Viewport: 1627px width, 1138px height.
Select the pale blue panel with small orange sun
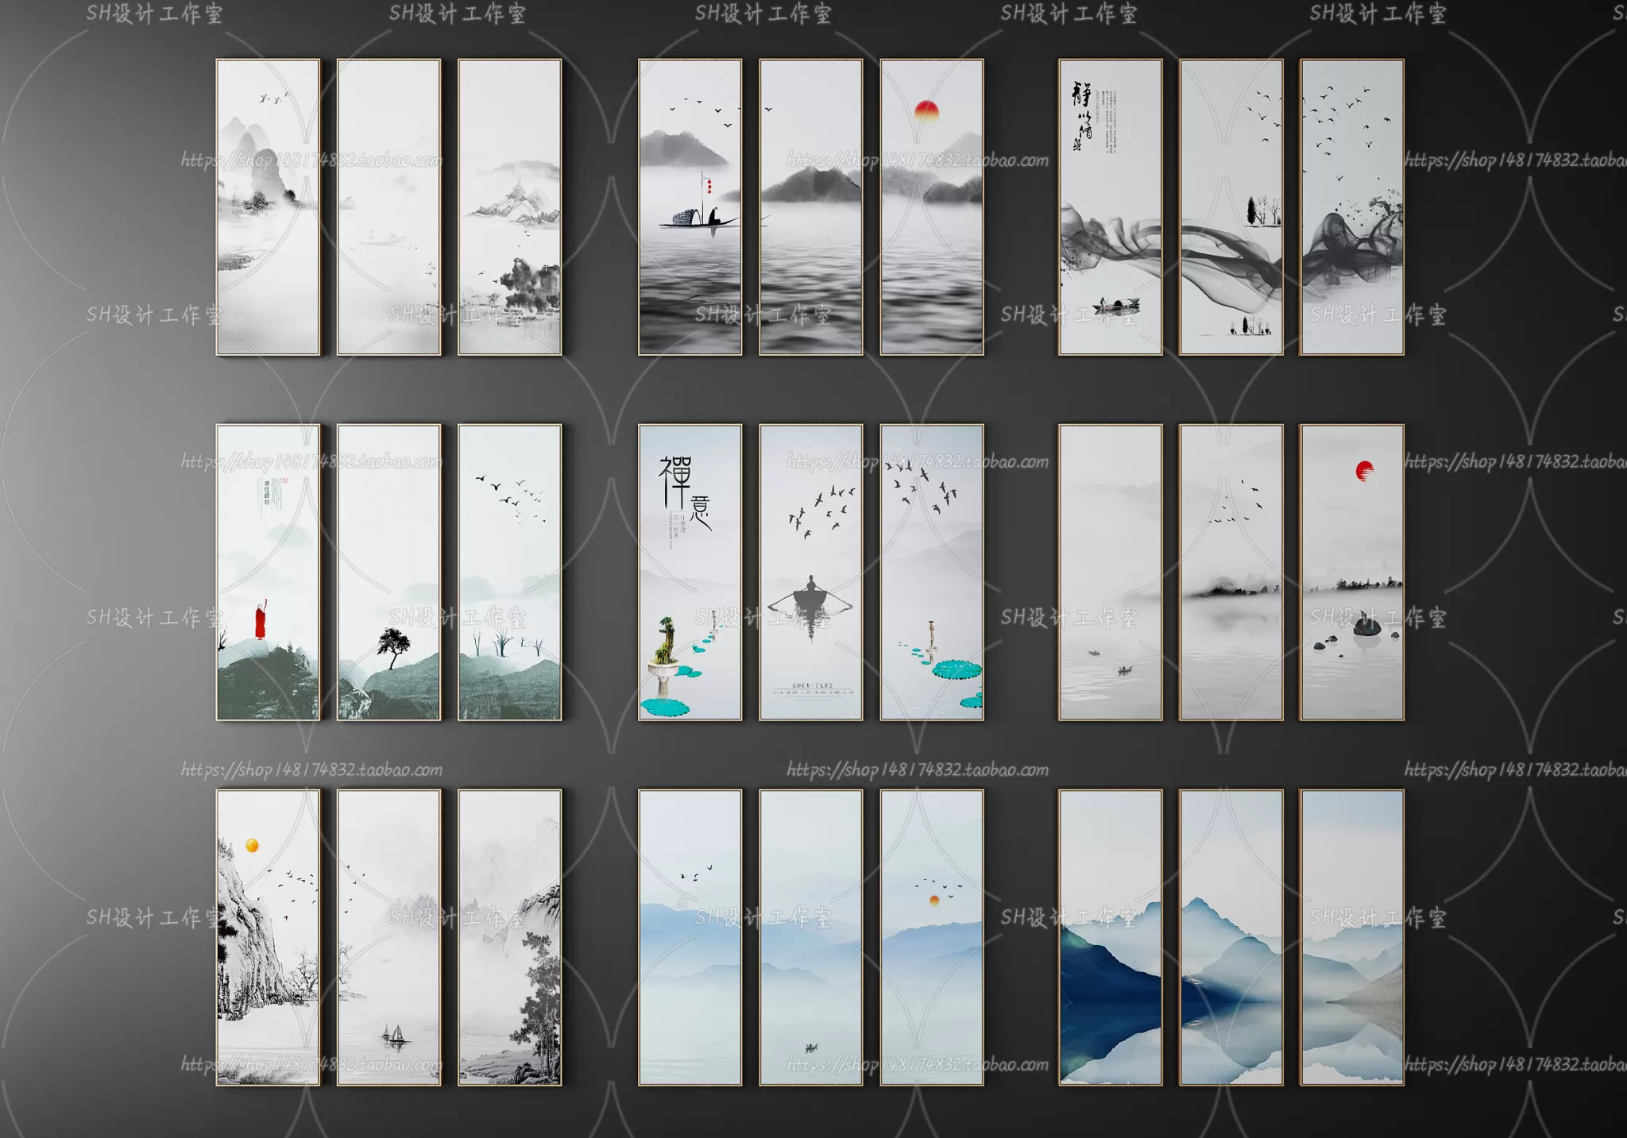(x=931, y=937)
